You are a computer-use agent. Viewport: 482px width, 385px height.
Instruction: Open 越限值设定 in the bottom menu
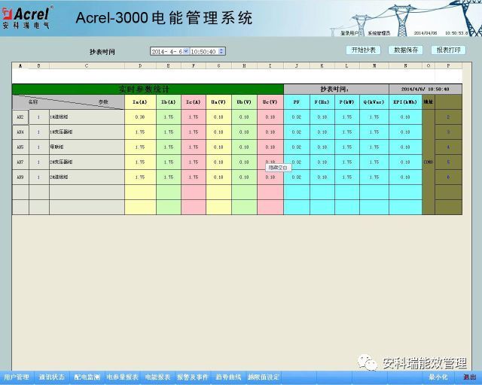pos(264,377)
